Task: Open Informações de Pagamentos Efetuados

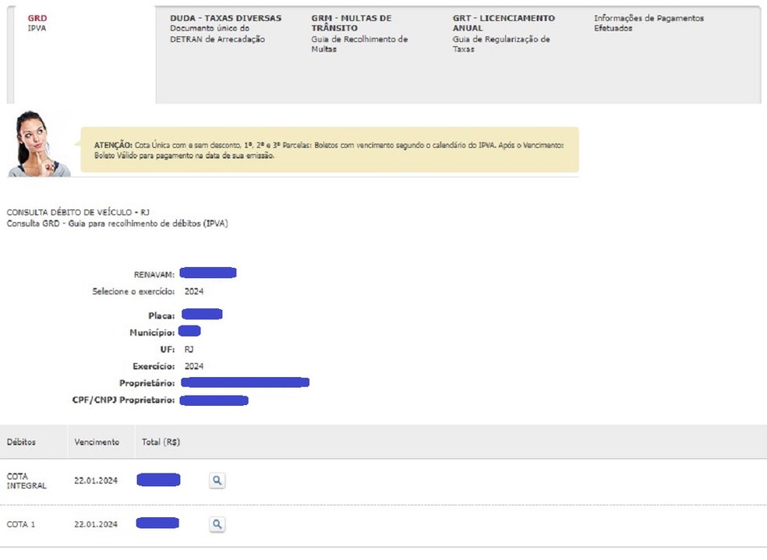Action: tap(648, 23)
